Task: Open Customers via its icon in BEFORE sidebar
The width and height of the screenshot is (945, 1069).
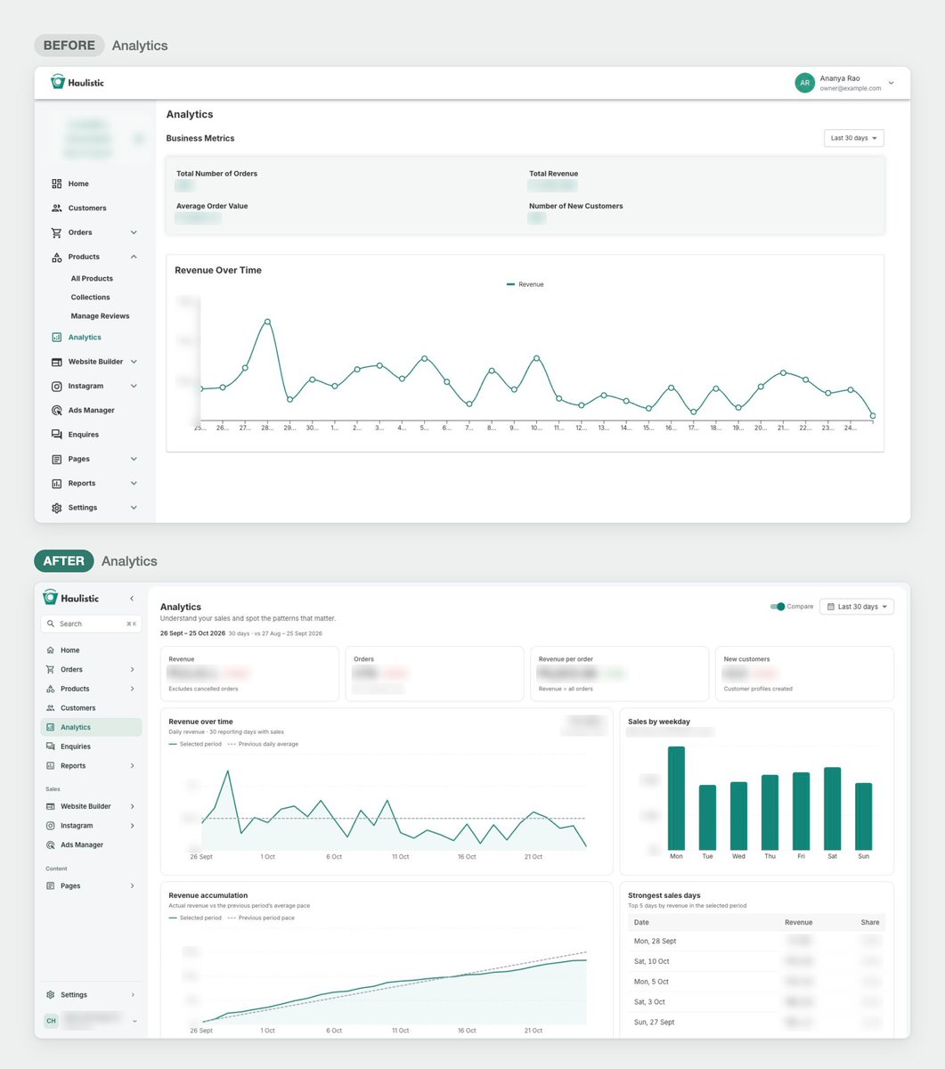Action: click(57, 208)
